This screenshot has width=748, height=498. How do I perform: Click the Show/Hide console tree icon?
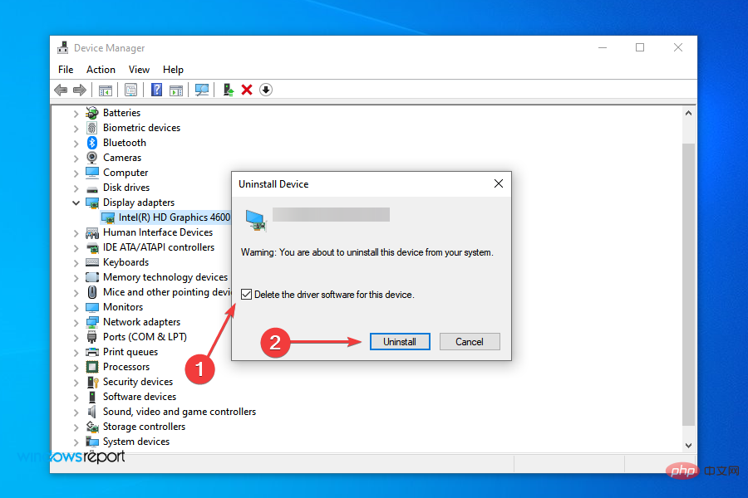pyautogui.click(x=105, y=90)
